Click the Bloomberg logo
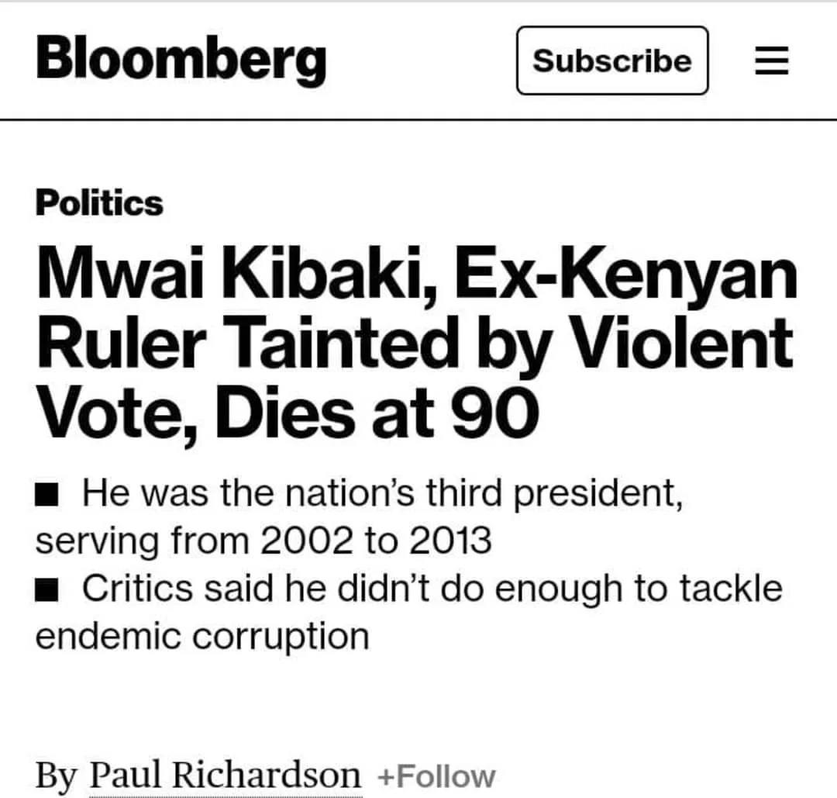This screenshot has width=837, height=798. tap(181, 60)
